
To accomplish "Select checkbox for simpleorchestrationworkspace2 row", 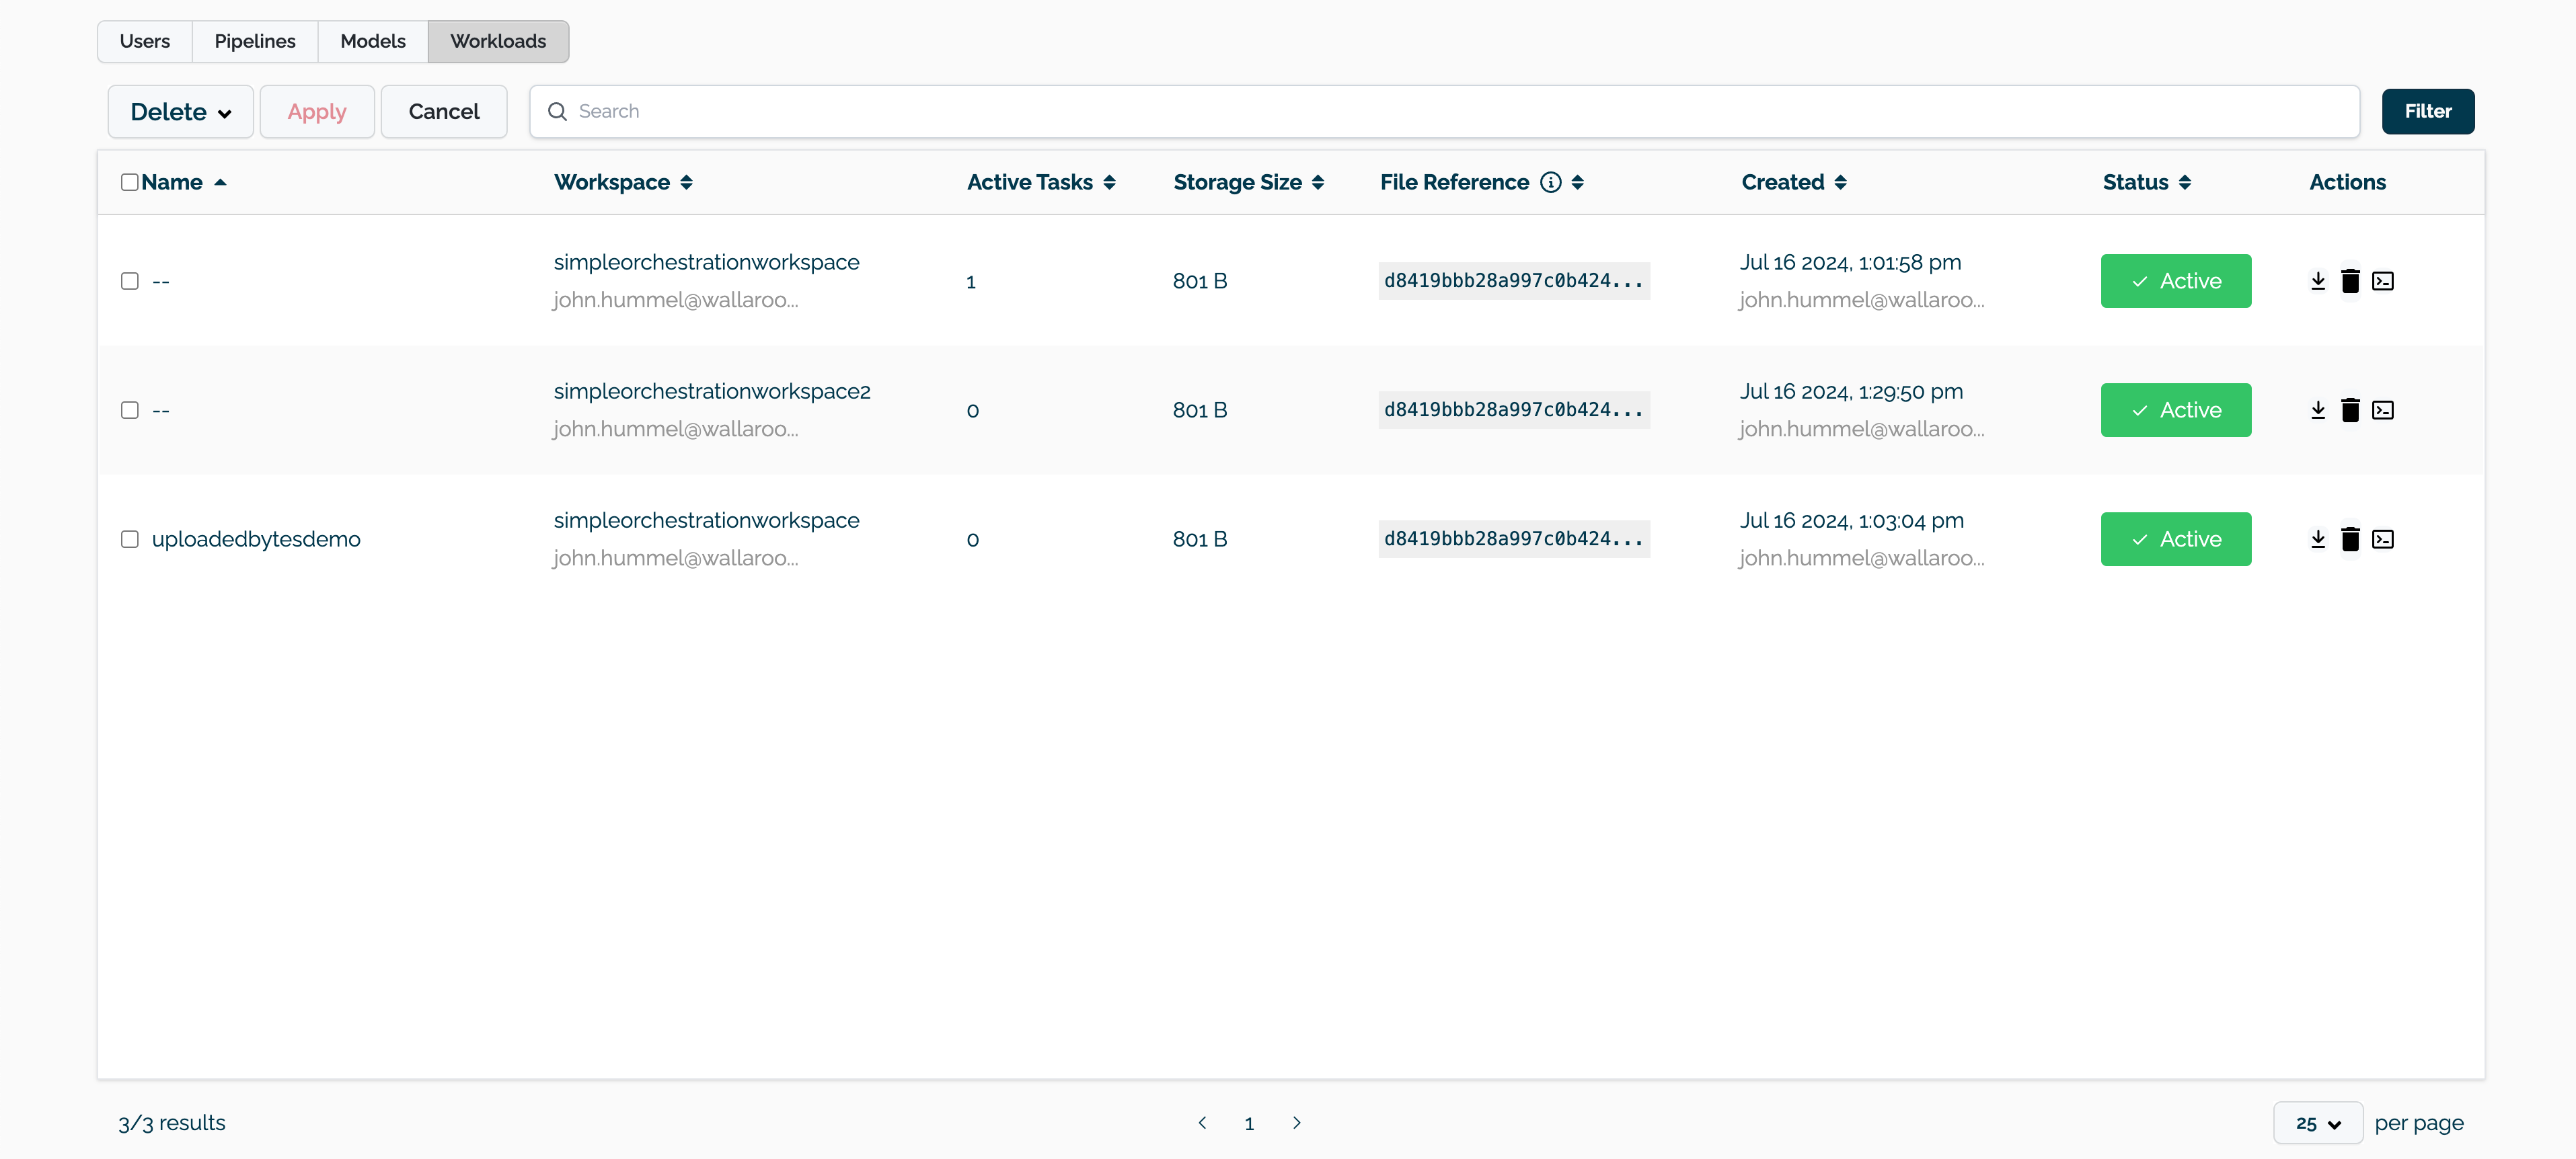I will point(129,409).
